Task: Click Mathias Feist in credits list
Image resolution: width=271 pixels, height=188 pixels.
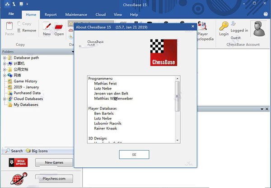Action: tap(105, 84)
